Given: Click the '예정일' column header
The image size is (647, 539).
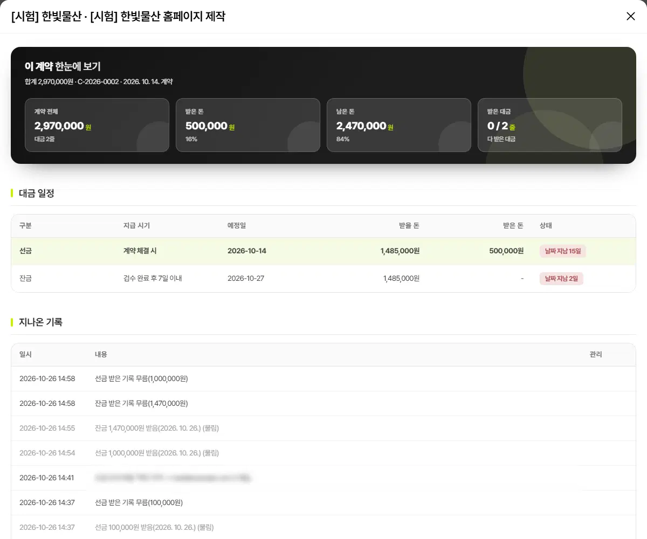Looking at the screenshot, I should click(237, 226).
